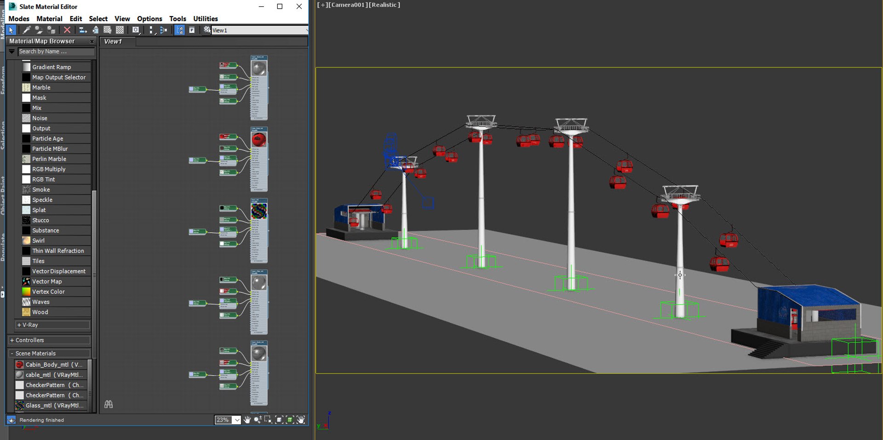The image size is (883, 440).
Task: Toggle Show Shaded Material in Viewport
Action: [108, 30]
